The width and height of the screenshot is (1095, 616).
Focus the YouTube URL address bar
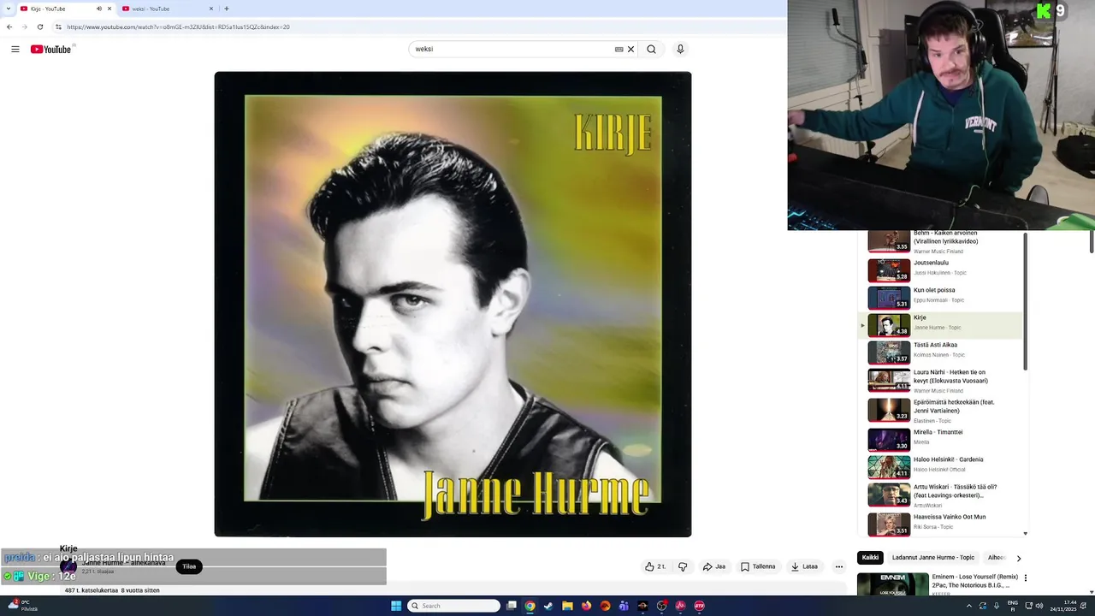(178, 27)
